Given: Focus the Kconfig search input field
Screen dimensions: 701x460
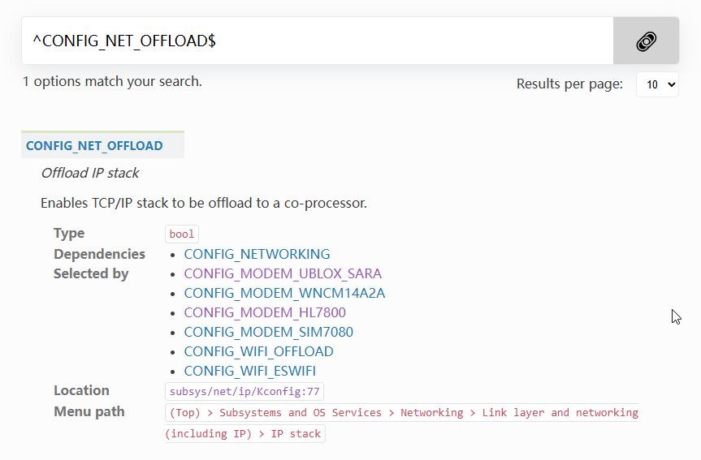Looking at the screenshot, I should pyautogui.click(x=318, y=41).
